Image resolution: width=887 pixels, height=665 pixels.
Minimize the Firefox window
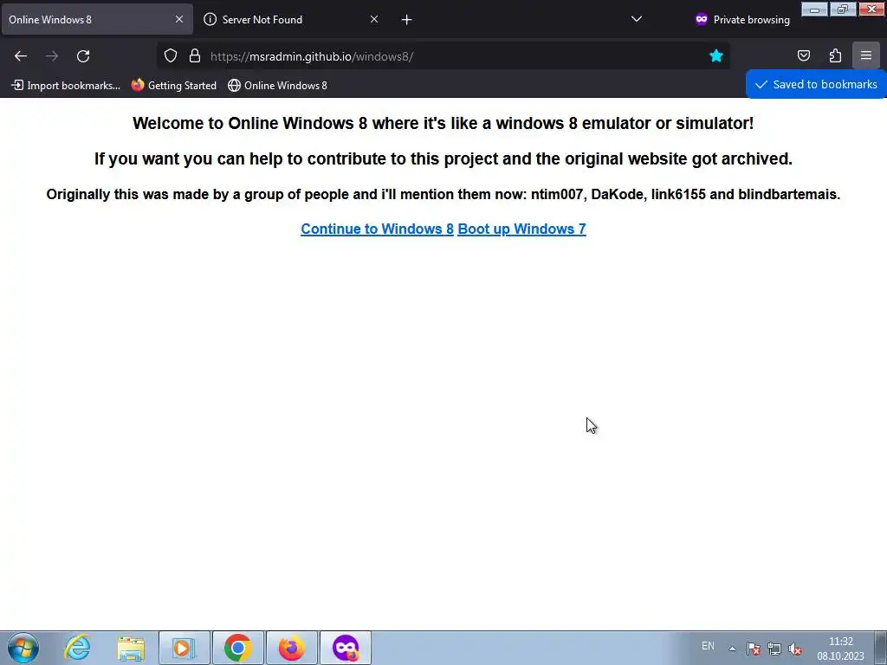tap(814, 9)
